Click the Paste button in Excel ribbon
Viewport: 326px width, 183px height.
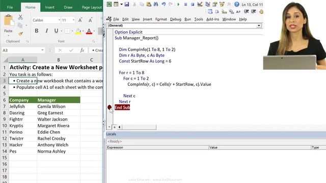[8, 24]
